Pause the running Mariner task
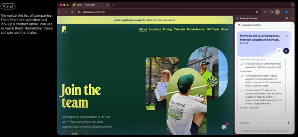 pos(286,51)
